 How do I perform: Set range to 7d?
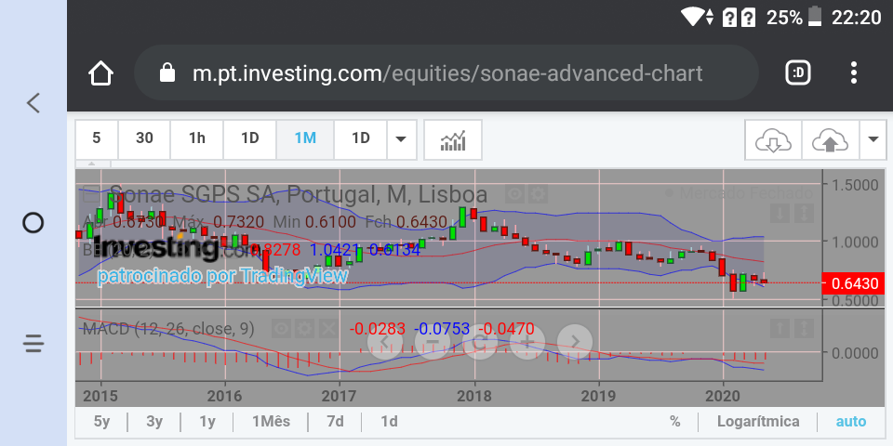(336, 422)
